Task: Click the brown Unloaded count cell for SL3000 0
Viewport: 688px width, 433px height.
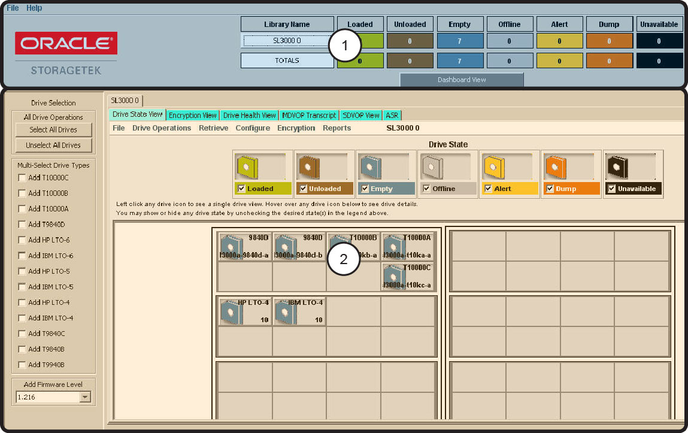Action: tap(410, 41)
